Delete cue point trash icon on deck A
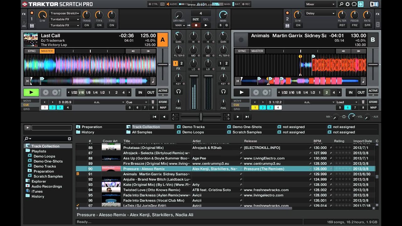The width and height of the screenshot is (402, 226). 153,102
